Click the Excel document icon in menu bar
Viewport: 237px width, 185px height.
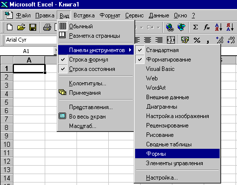click(9, 15)
